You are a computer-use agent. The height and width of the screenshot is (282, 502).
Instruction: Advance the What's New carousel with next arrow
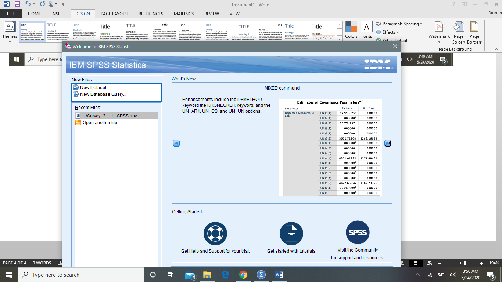tap(388, 143)
